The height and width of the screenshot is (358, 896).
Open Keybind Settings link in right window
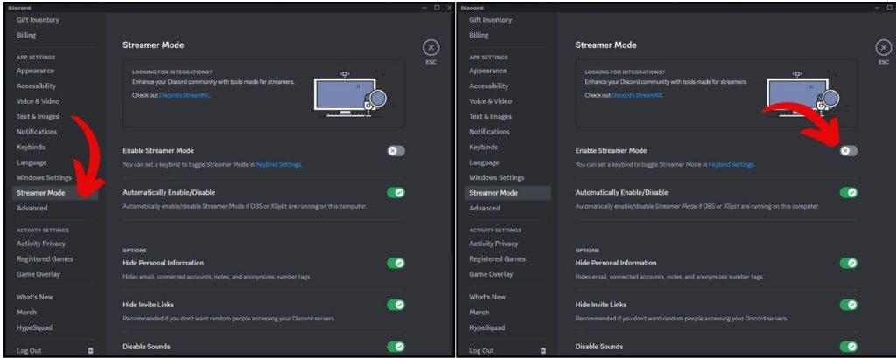tap(731, 164)
